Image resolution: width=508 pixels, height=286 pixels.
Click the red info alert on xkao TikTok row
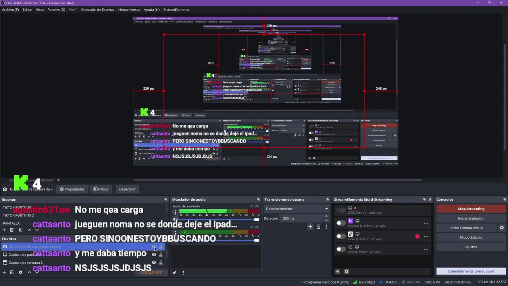tap(417, 236)
